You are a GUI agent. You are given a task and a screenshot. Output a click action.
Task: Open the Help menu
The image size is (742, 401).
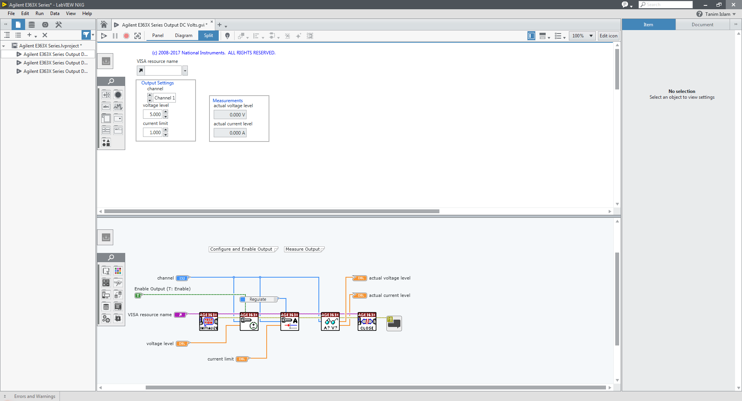tap(87, 13)
